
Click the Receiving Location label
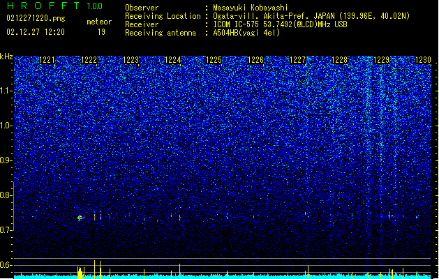(x=163, y=16)
